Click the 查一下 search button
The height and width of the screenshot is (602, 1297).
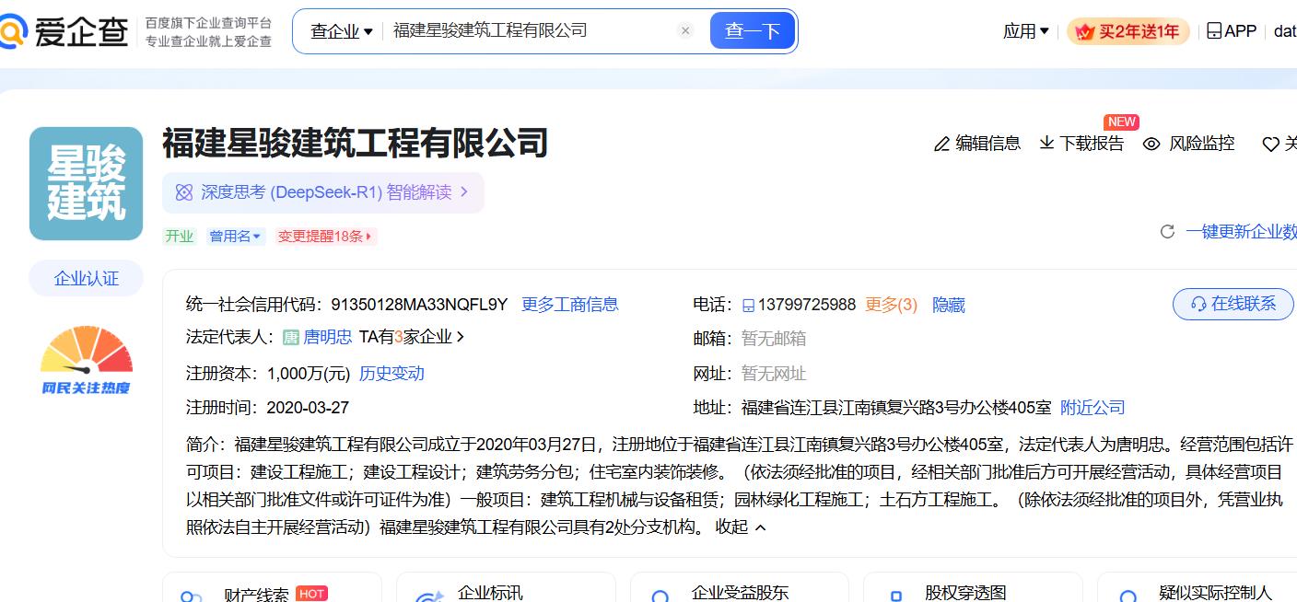pyautogui.click(x=752, y=31)
